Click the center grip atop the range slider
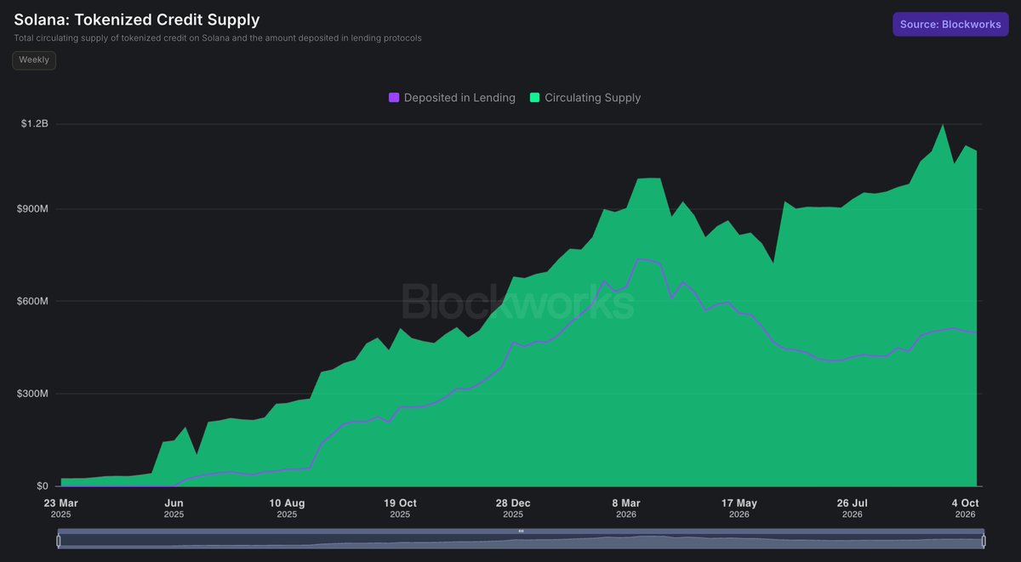1021x562 pixels. [521, 531]
